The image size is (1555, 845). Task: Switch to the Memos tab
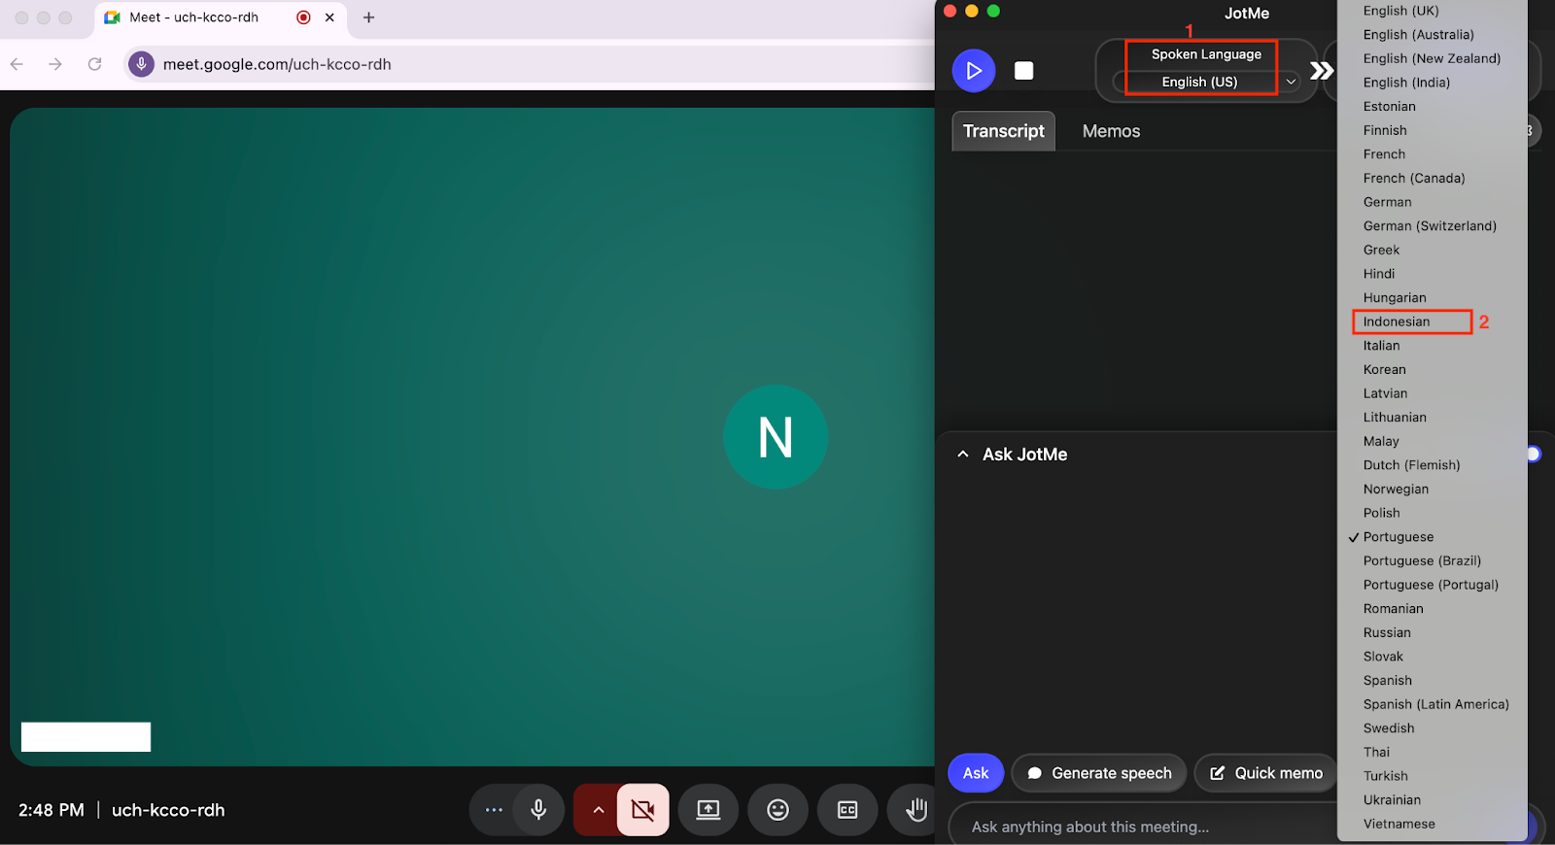click(x=1111, y=131)
